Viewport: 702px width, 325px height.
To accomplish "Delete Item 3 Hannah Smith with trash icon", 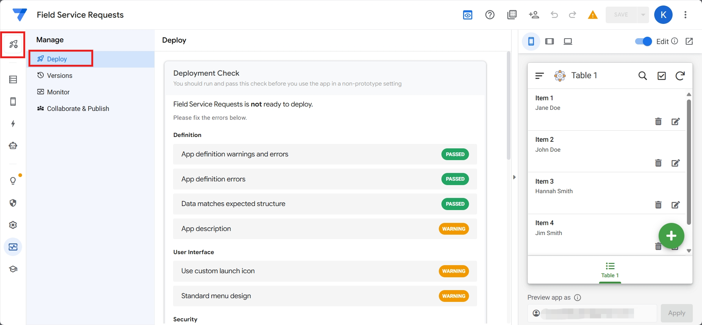I will [x=658, y=205].
